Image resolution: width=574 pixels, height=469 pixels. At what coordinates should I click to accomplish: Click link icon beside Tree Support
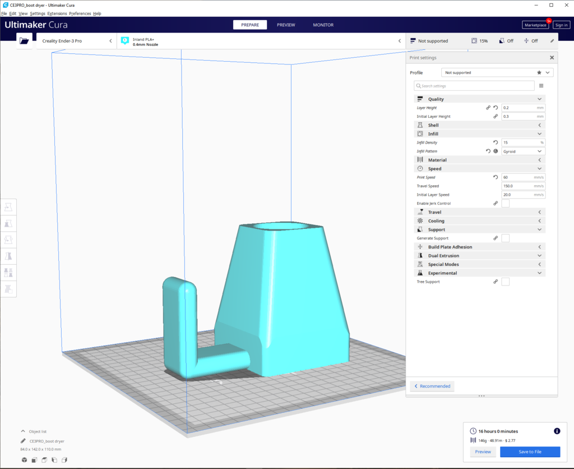[x=496, y=282]
